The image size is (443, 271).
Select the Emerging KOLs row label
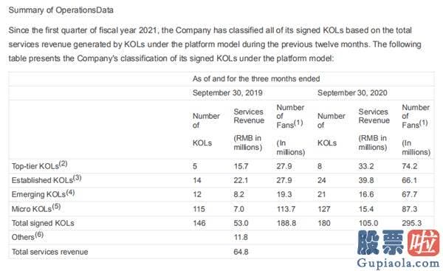(43, 194)
